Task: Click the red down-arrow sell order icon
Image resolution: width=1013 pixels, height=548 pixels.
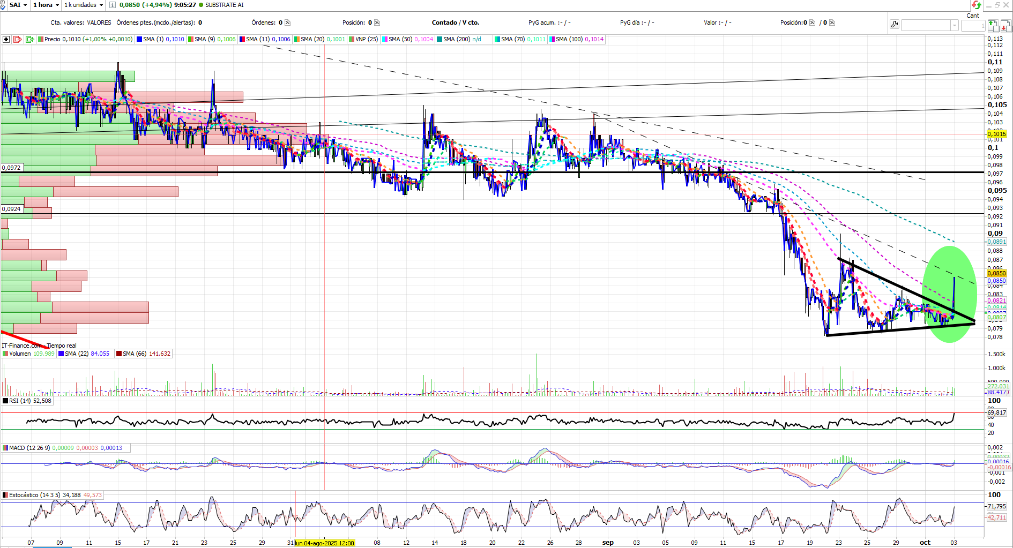Action: click(1005, 26)
